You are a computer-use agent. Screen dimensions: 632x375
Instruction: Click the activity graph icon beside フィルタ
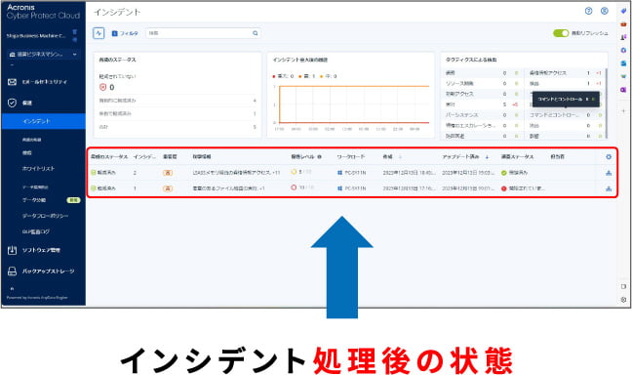pos(99,33)
